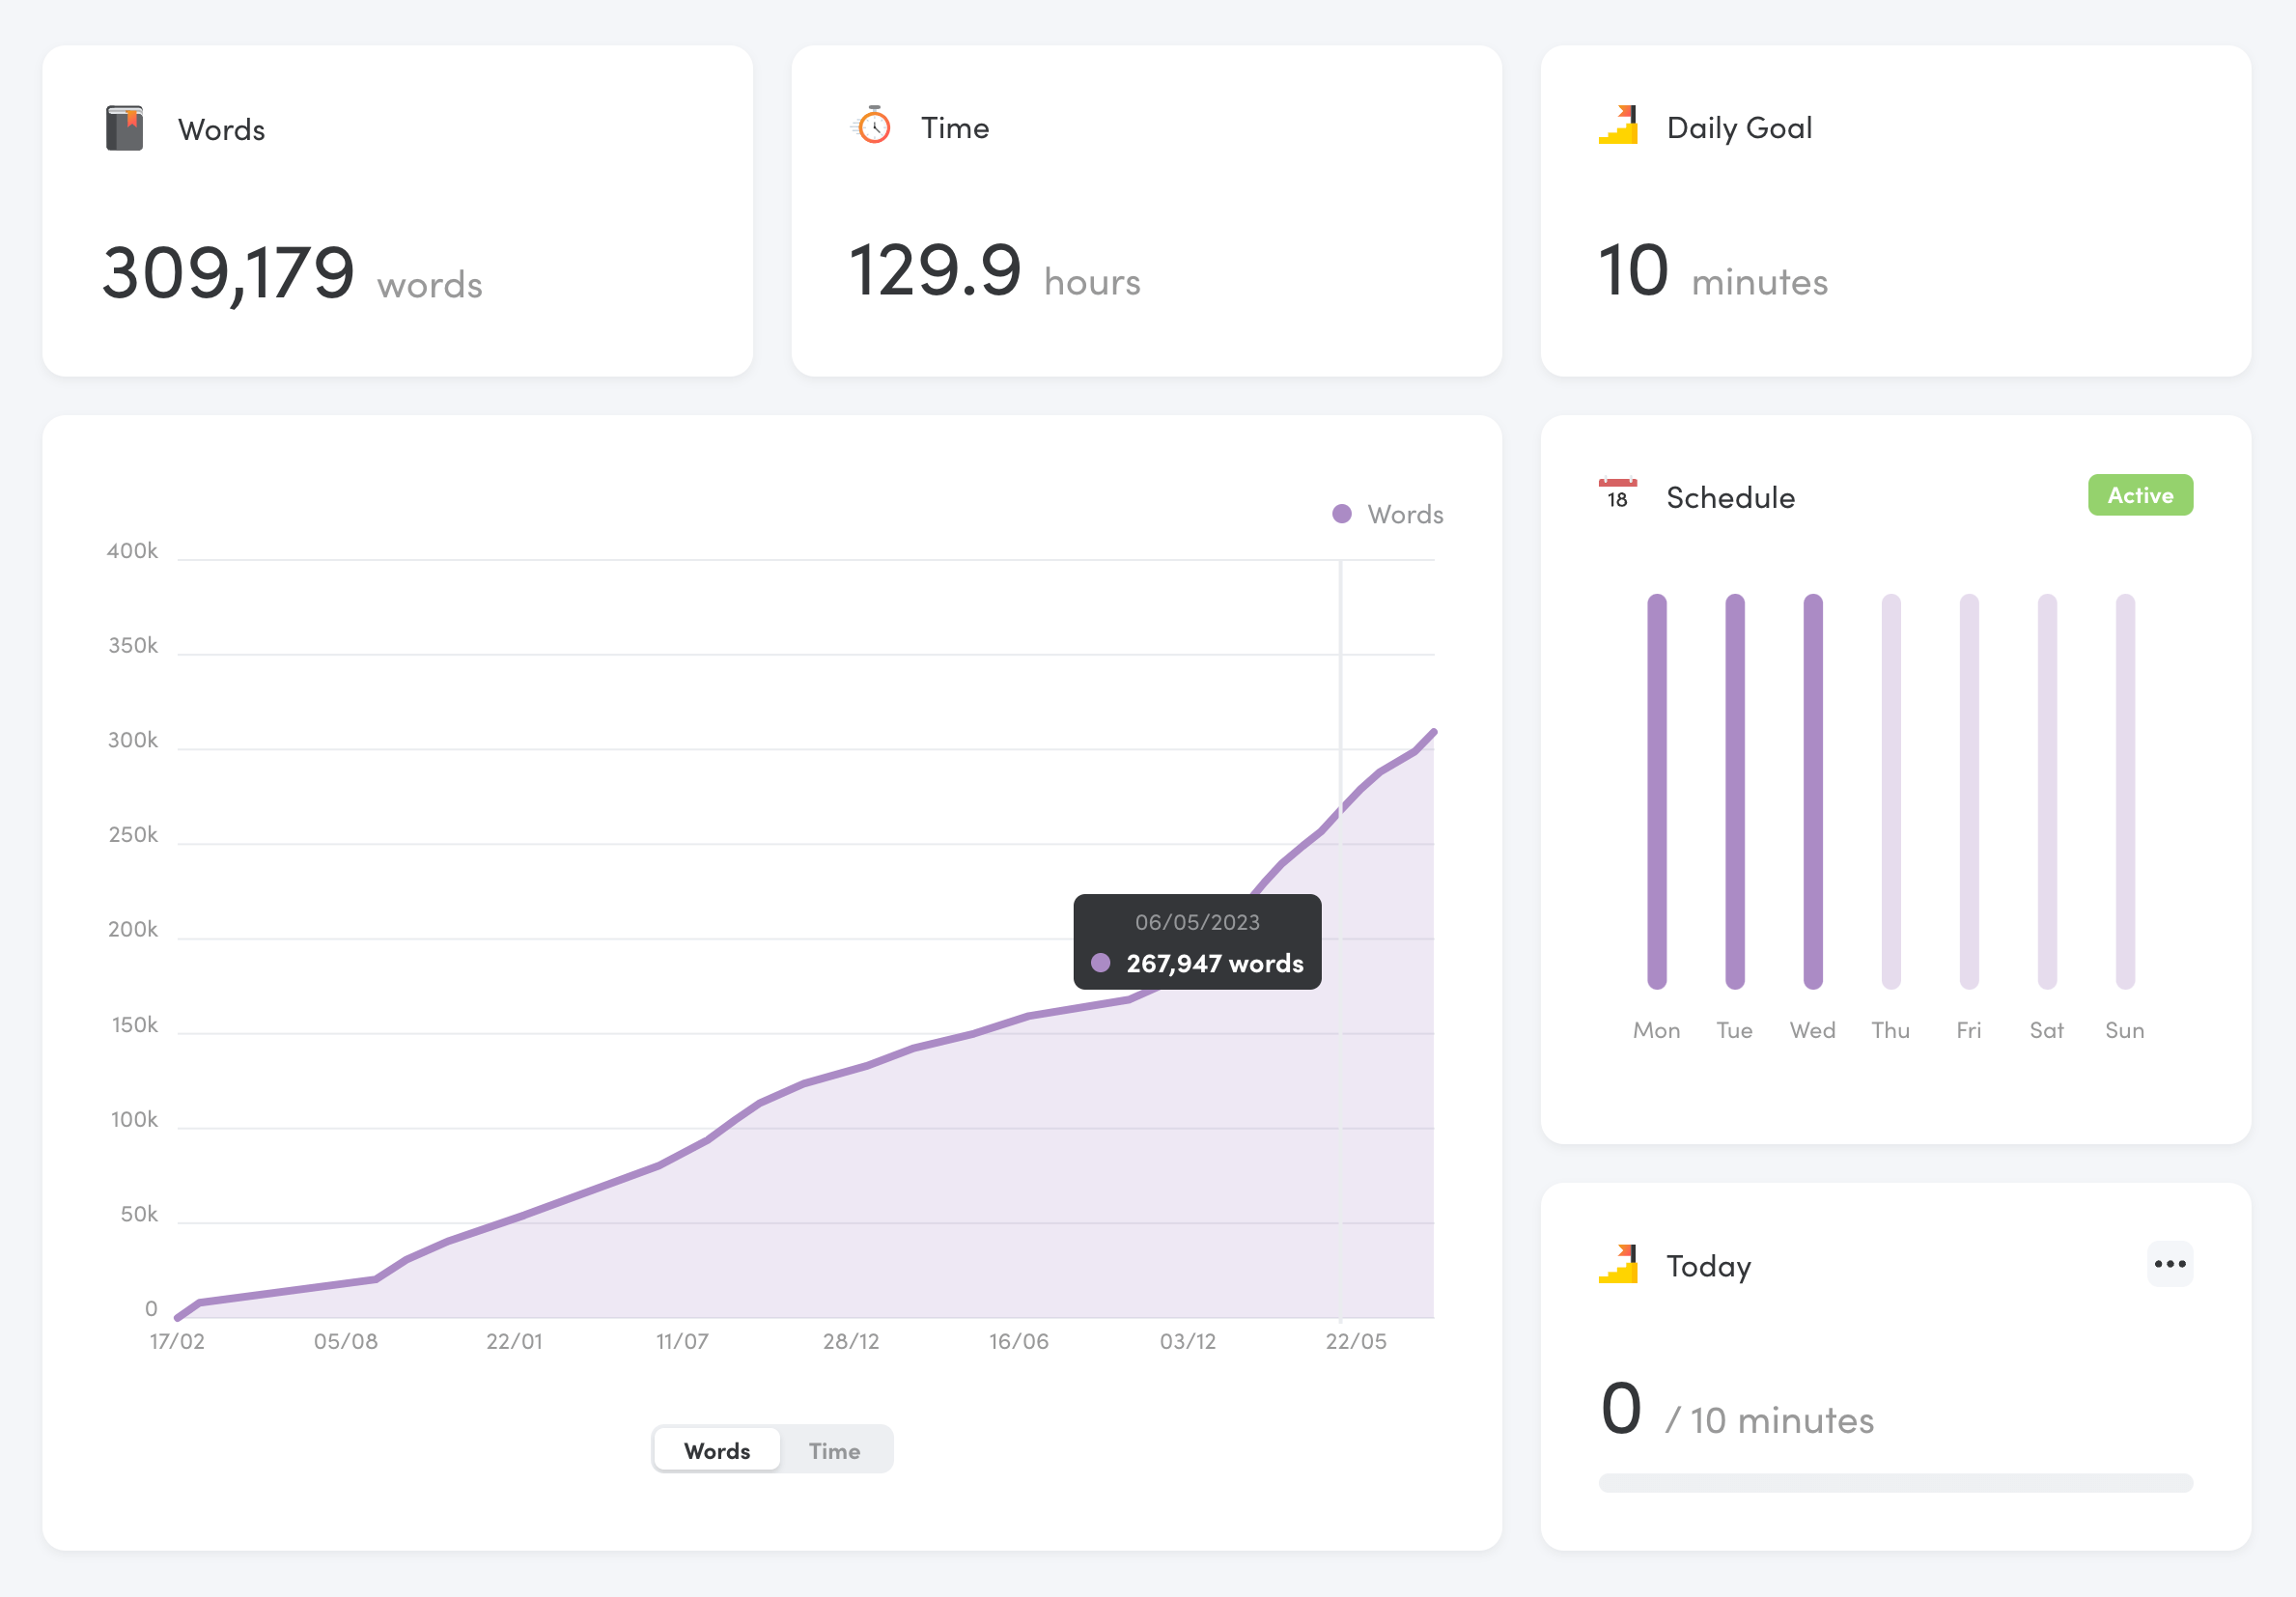Click the stopwatch icon beside Time
The height and width of the screenshot is (1597, 2296).
pos(873,126)
